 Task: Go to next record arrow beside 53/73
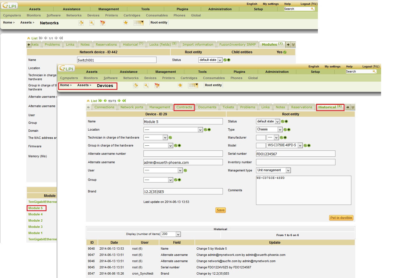click(119, 101)
